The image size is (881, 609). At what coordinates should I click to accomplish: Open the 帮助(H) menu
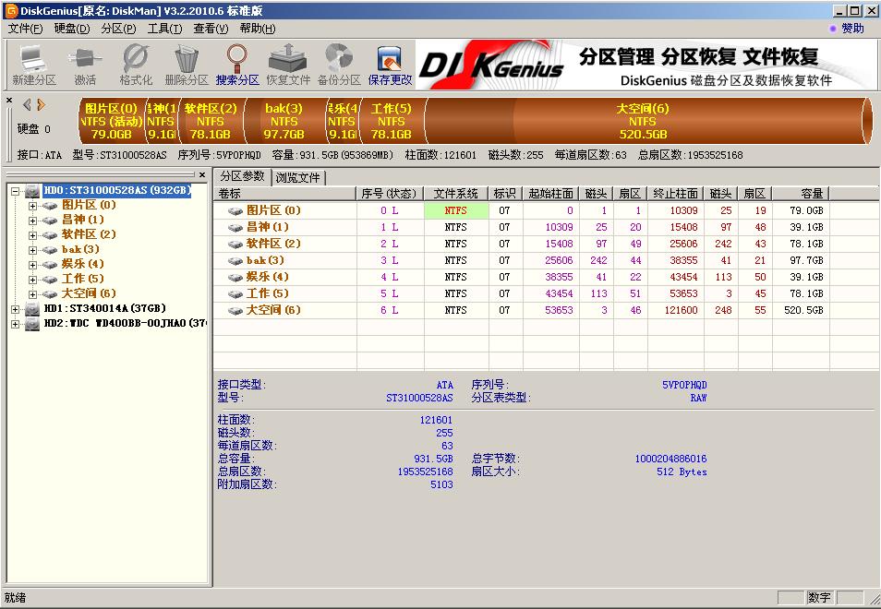[258, 29]
